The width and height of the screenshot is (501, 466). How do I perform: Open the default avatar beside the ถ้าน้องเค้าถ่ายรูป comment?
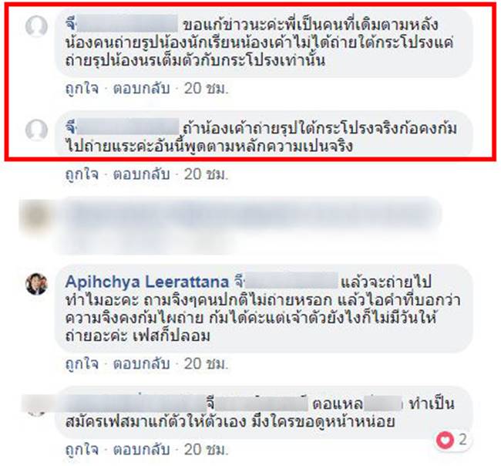pos(36,130)
